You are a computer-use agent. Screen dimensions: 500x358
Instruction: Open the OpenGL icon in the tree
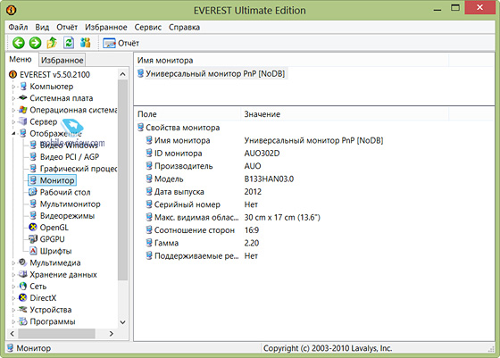(33, 228)
